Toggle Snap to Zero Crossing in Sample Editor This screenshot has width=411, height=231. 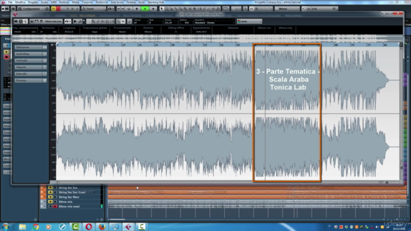pos(118,21)
